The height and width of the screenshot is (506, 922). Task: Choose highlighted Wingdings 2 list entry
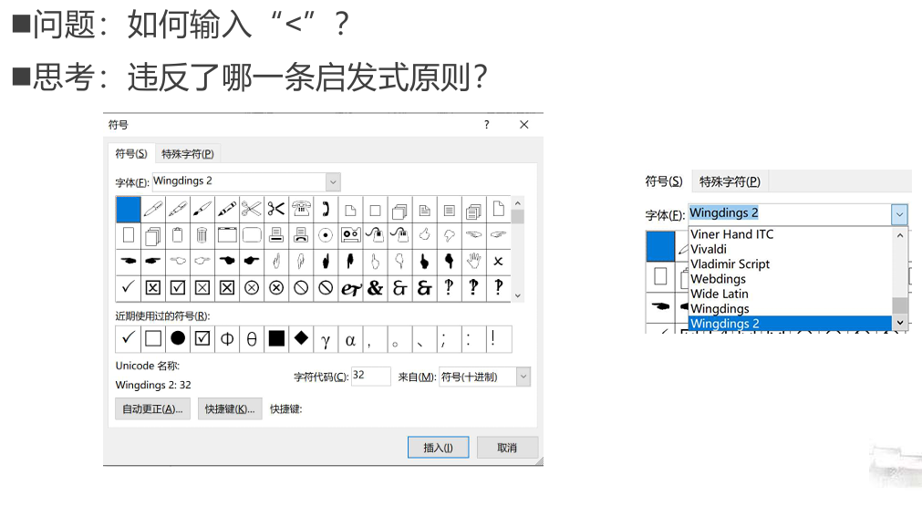pos(791,324)
